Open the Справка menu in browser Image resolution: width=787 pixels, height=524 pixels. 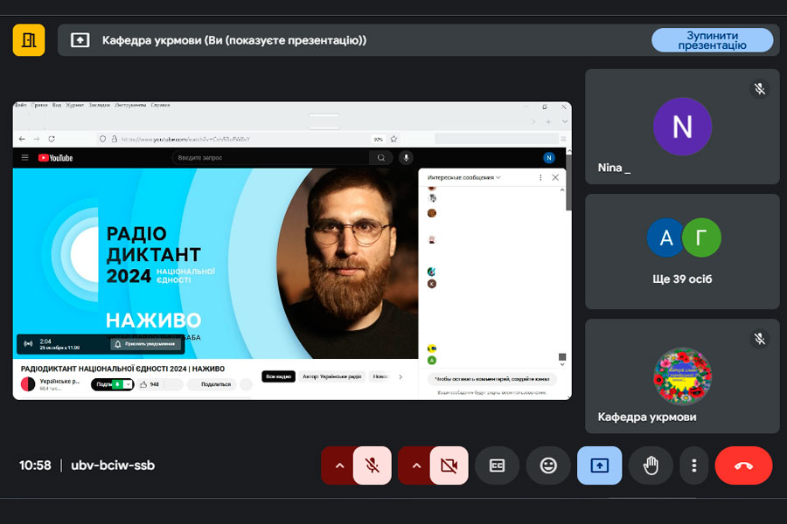pos(160,106)
